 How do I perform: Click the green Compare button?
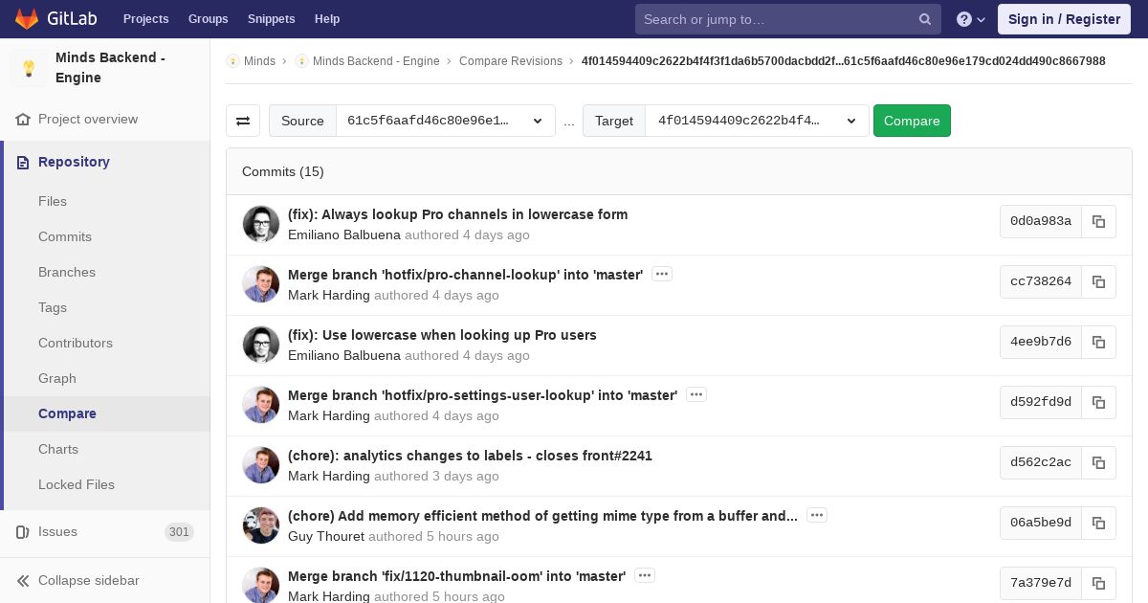pyautogui.click(x=912, y=121)
